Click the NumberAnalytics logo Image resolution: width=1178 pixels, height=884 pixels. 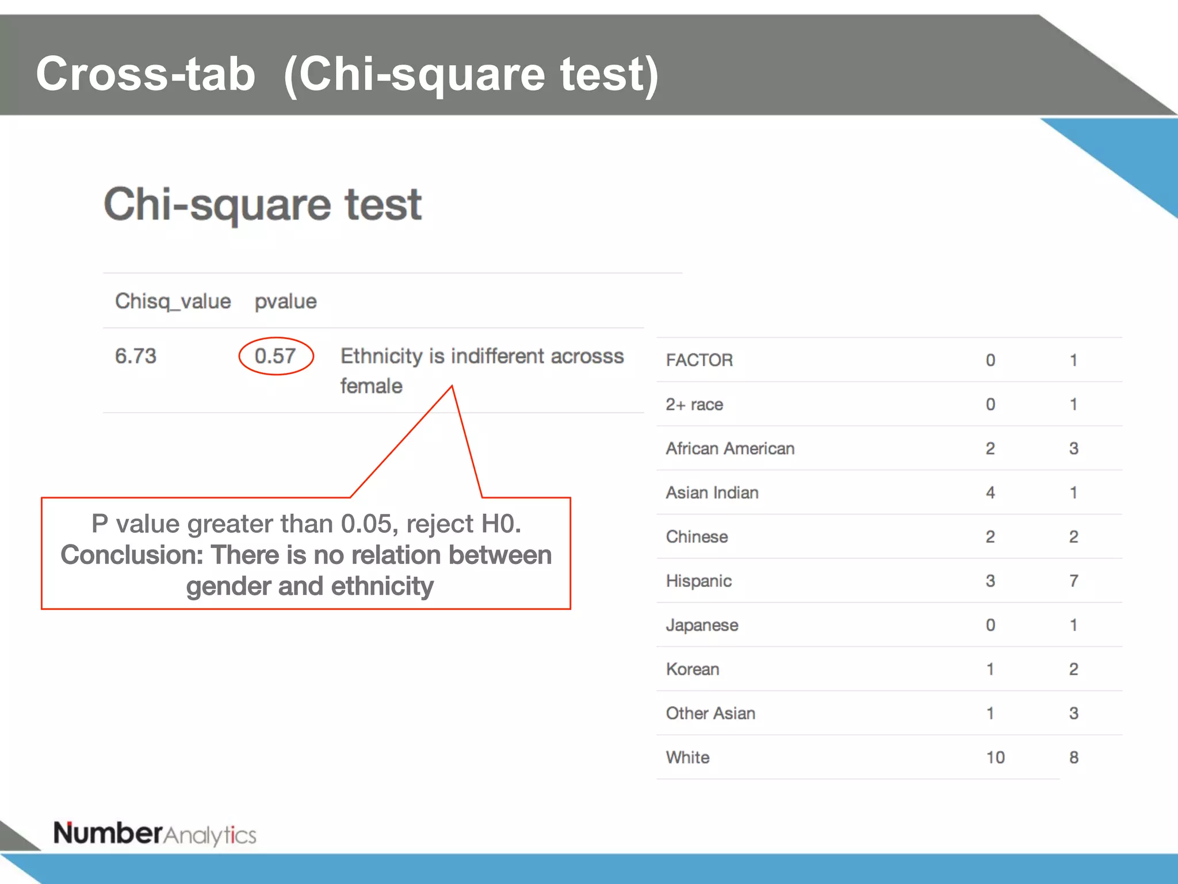[155, 834]
